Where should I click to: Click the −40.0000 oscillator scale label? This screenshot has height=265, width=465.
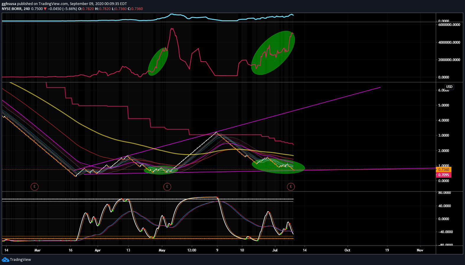(x=445, y=232)
